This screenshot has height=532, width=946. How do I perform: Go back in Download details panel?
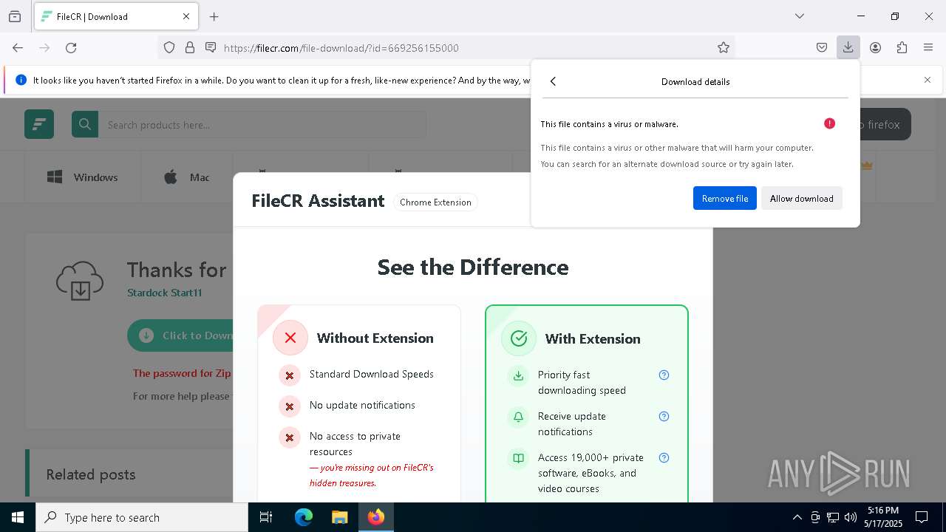(553, 81)
